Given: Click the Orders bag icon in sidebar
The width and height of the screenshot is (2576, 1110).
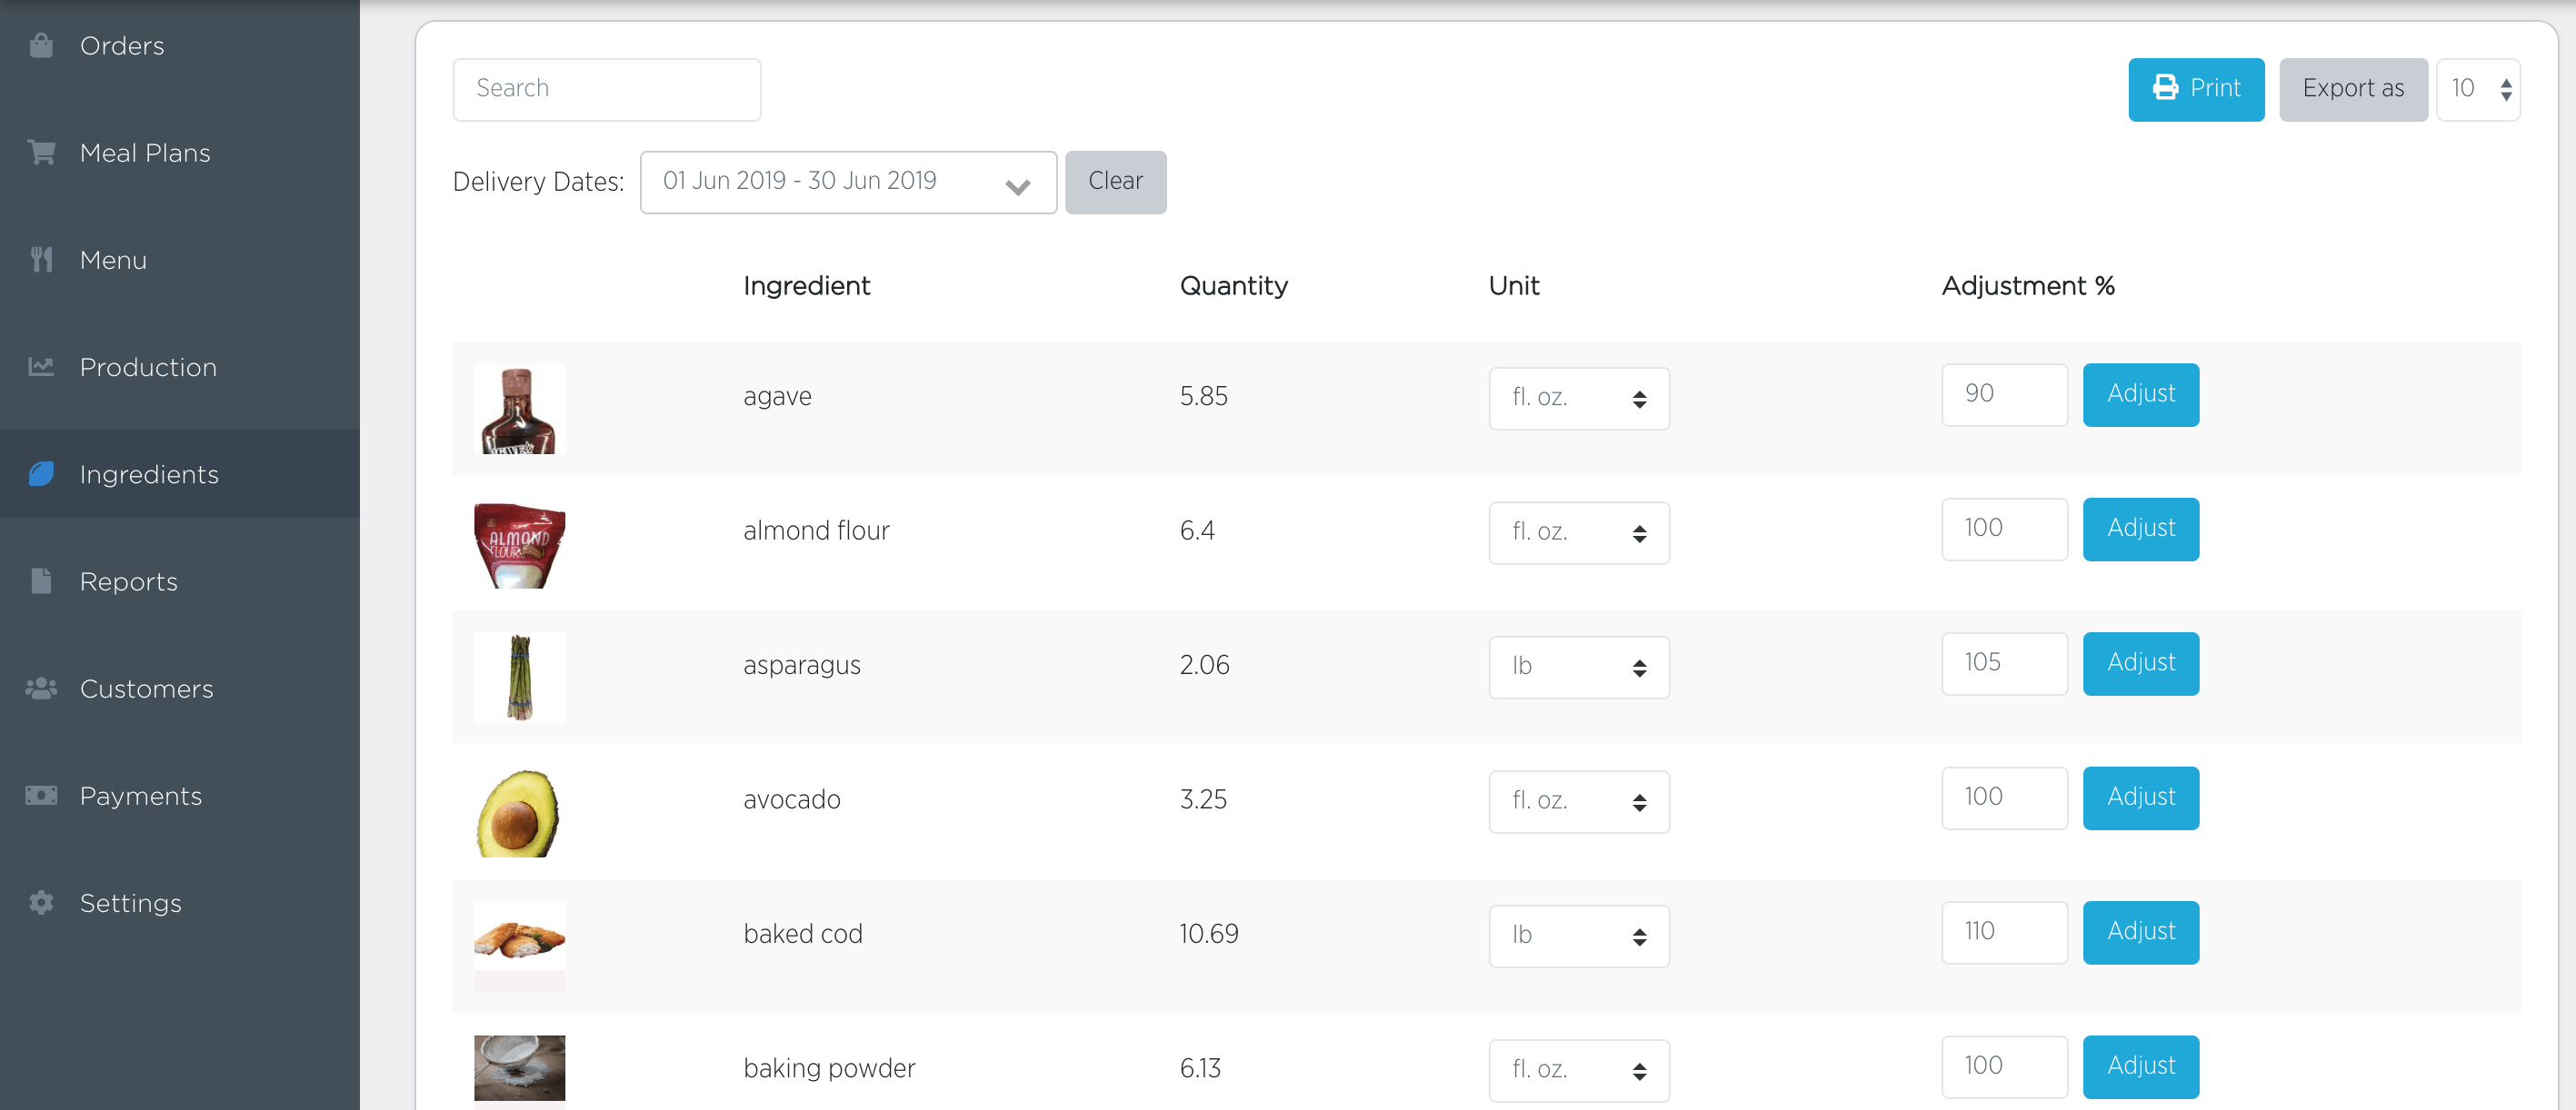Looking at the screenshot, I should (41, 46).
